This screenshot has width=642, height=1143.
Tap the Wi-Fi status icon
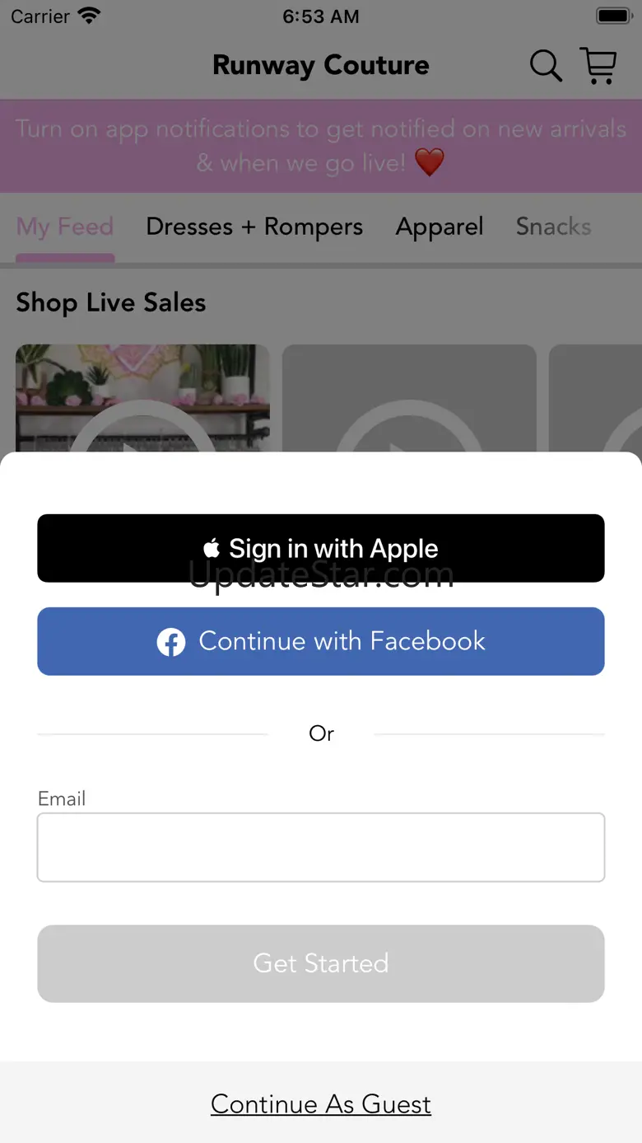(x=88, y=16)
